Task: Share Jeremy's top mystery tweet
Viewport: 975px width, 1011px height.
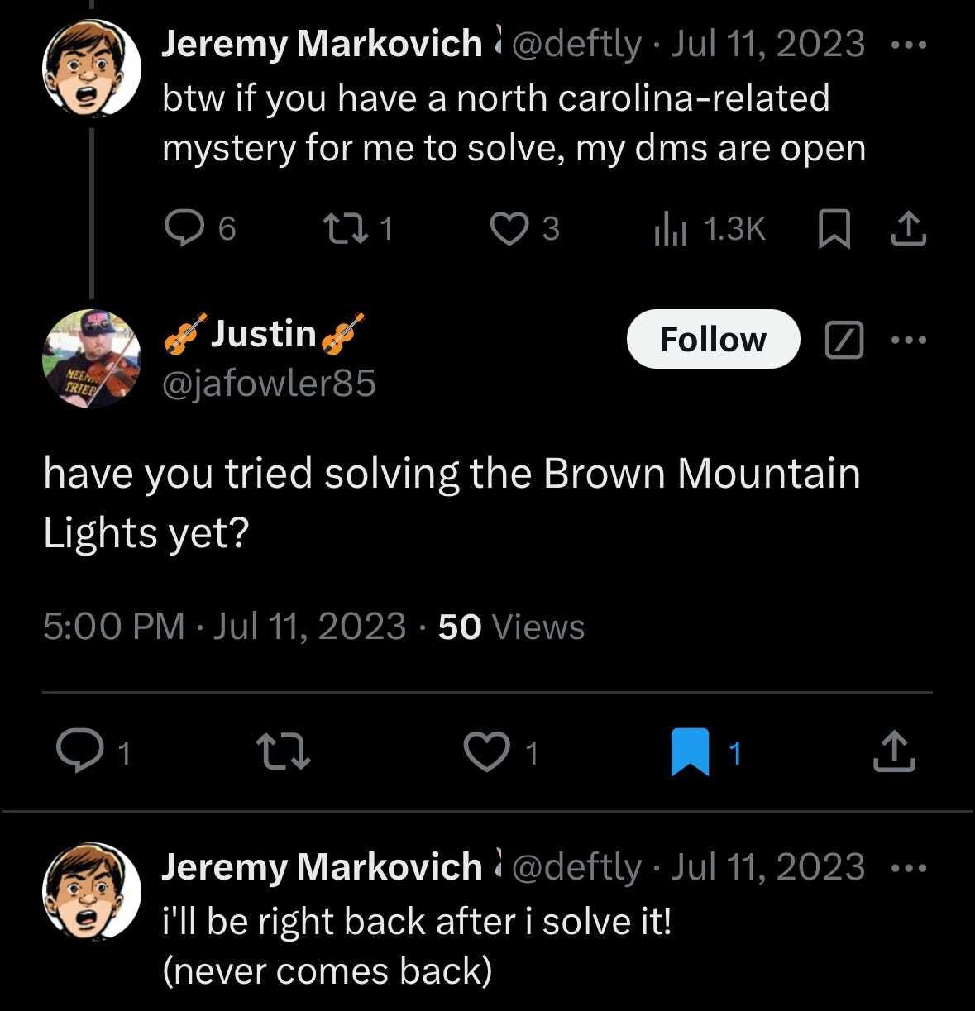Action: pos(908,228)
